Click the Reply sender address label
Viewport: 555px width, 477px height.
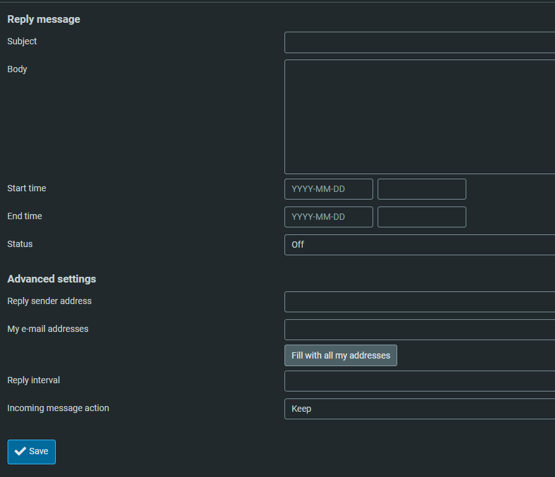[x=49, y=301]
